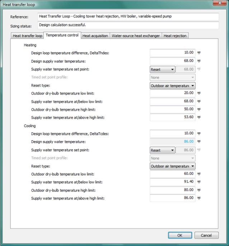Edit Heating outdoor dry-bulb low limit field
The image size is (229, 246).
tap(172, 93)
